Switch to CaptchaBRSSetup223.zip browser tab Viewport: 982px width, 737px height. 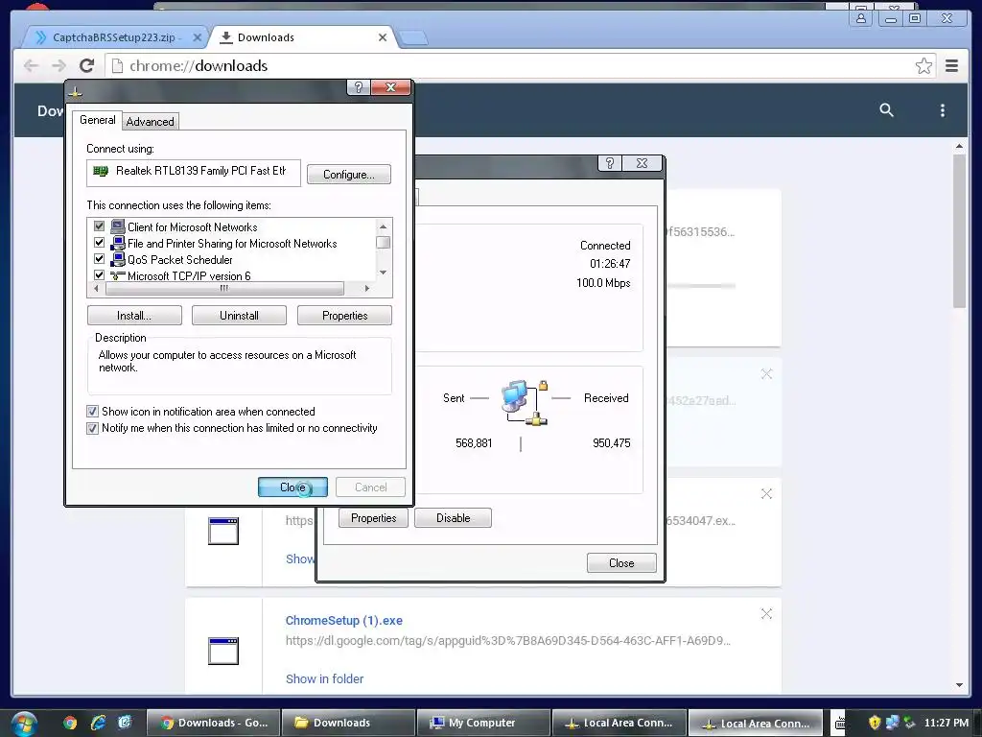coord(114,37)
